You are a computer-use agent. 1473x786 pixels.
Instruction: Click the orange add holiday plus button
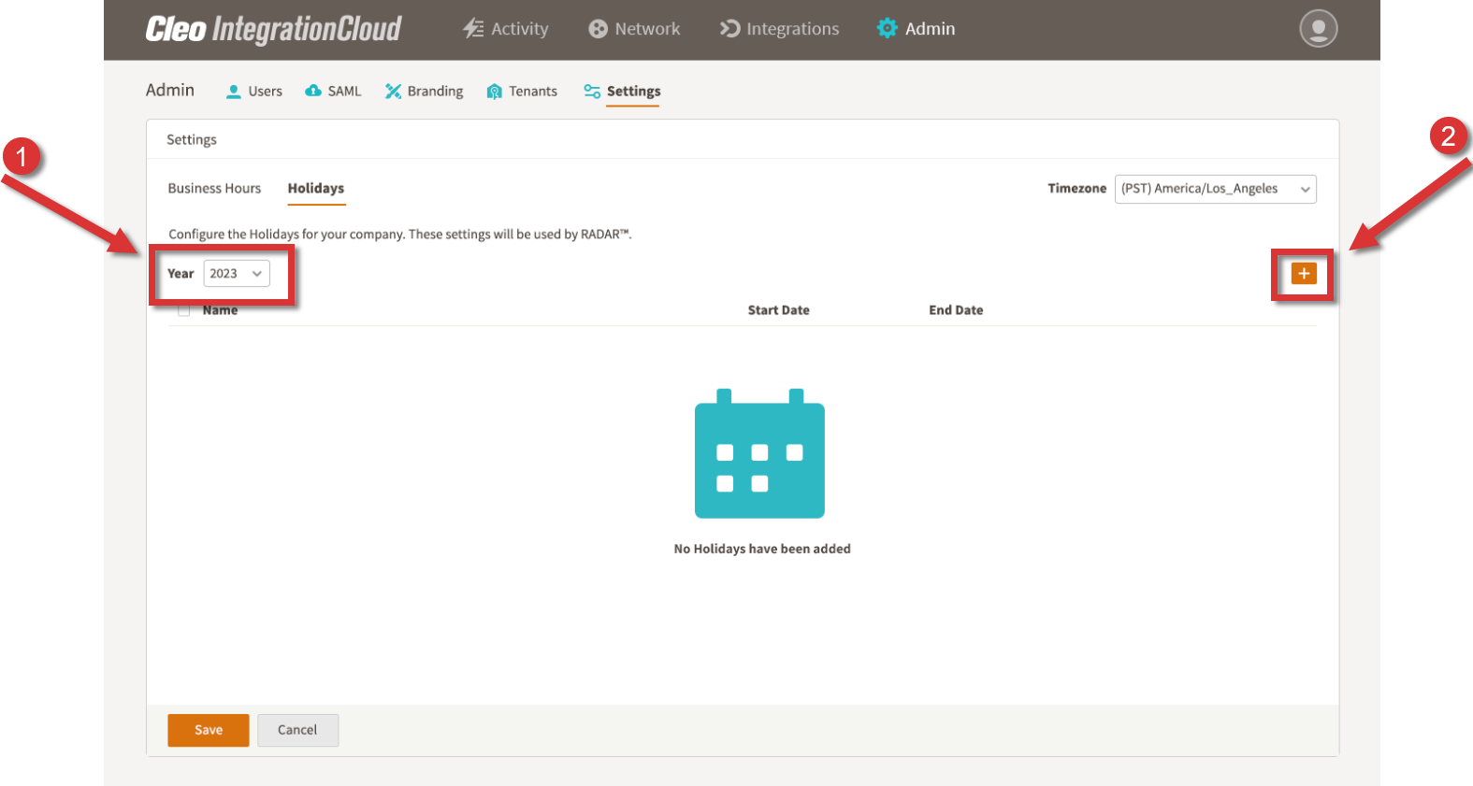(1303, 273)
